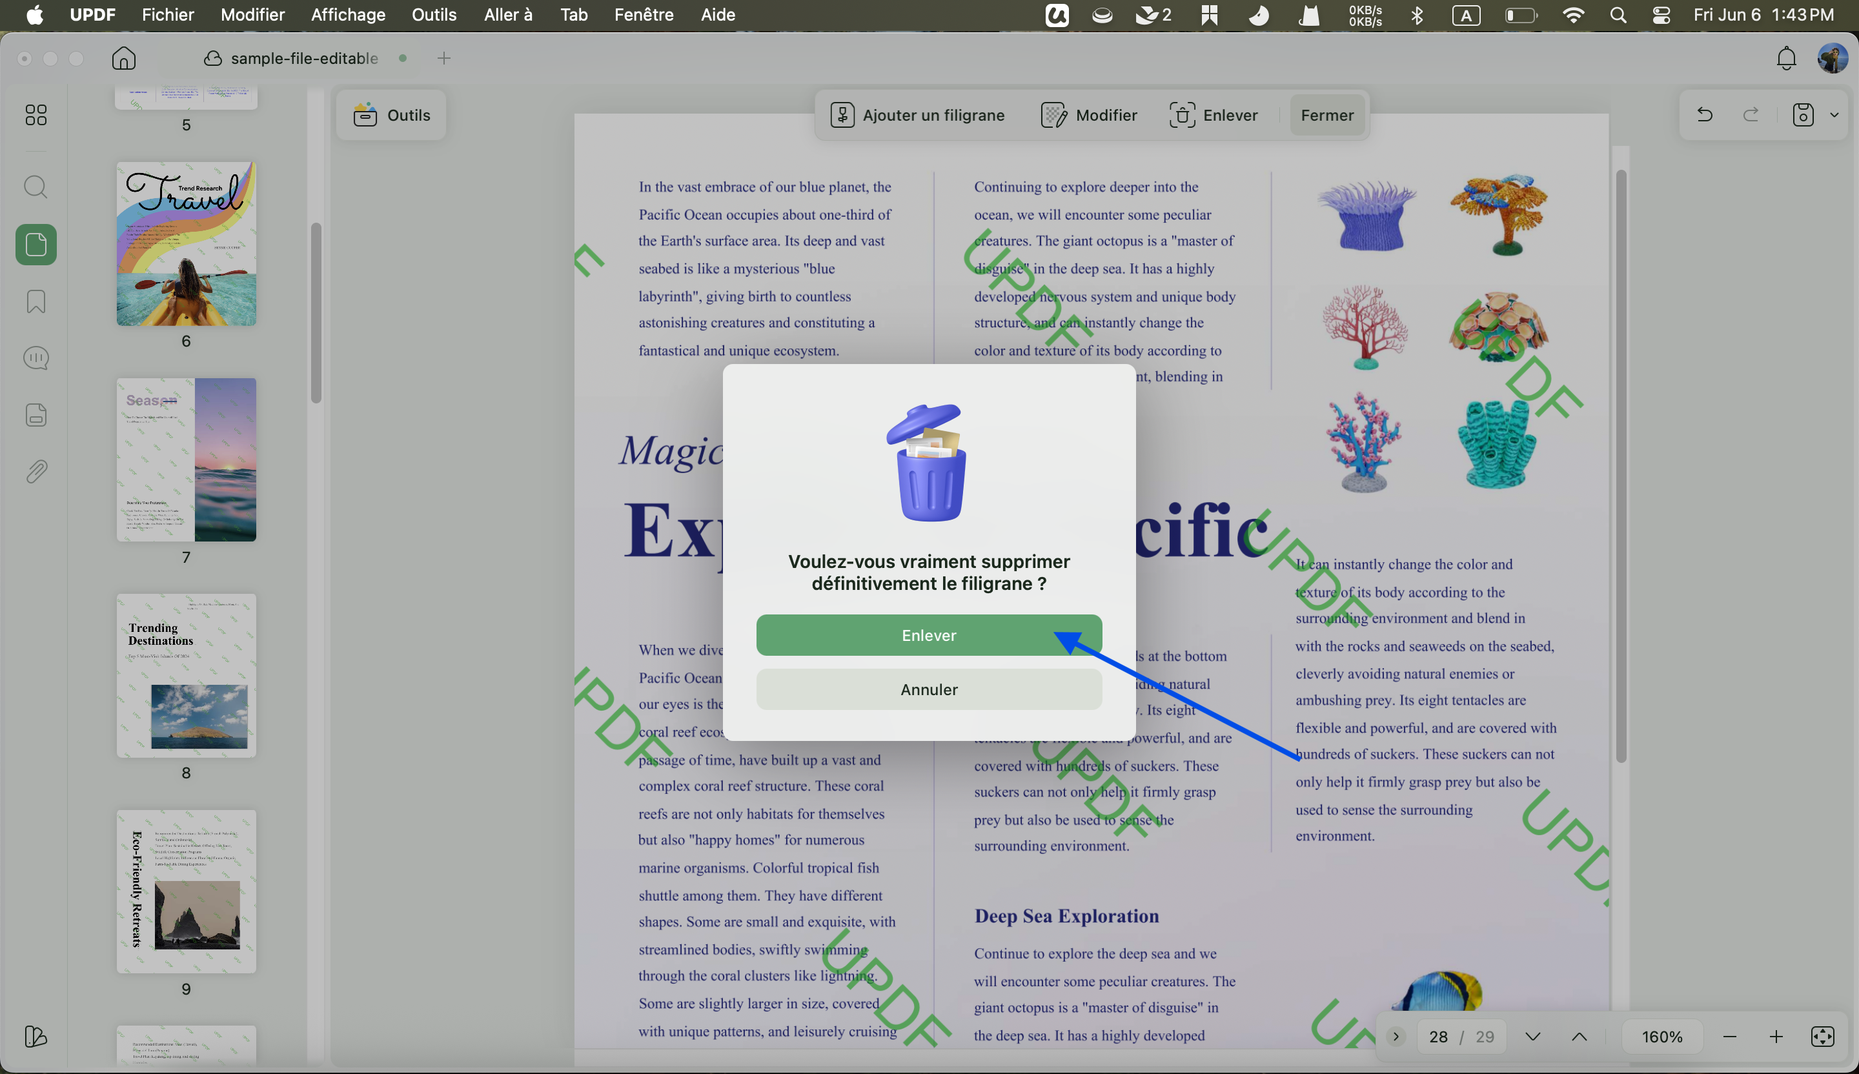Open the Aide menu
Viewport: 1859px width, 1074px height.
[x=718, y=15]
